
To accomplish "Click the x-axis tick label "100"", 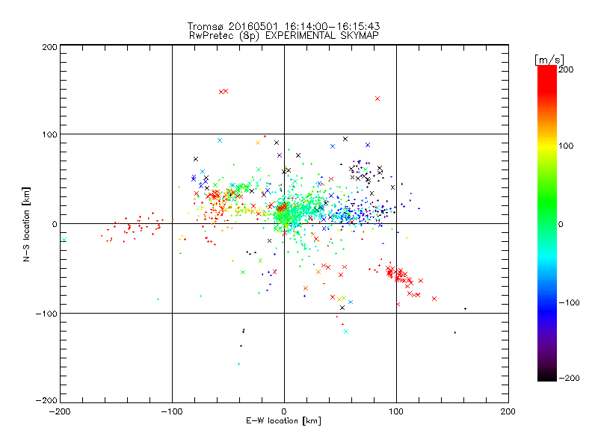I will (396, 411).
